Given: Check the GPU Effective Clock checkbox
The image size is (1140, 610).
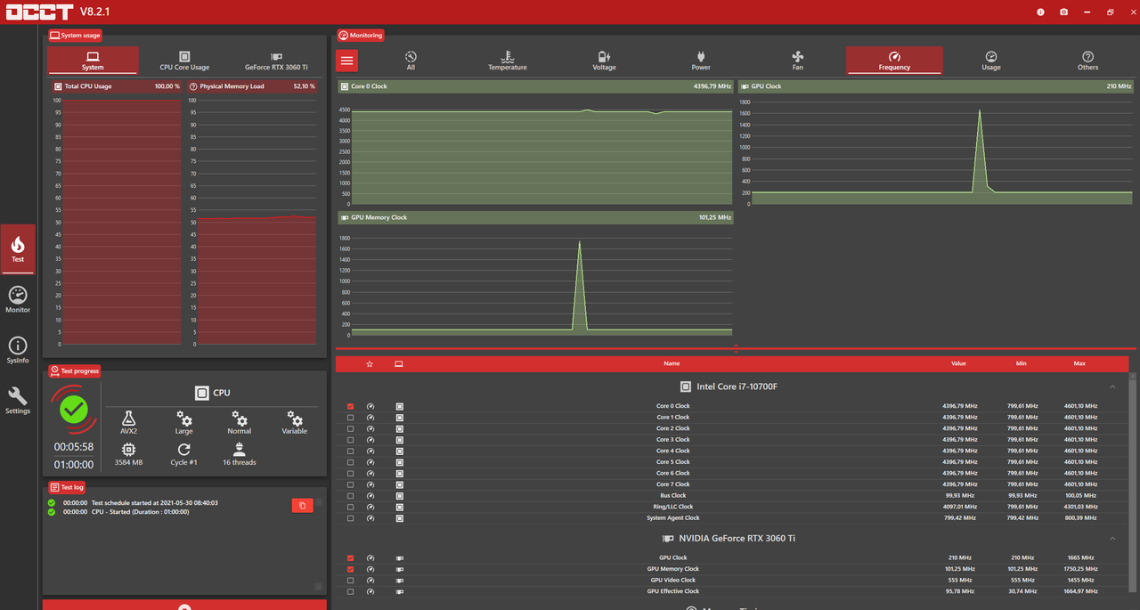Looking at the screenshot, I should coord(350,591).
